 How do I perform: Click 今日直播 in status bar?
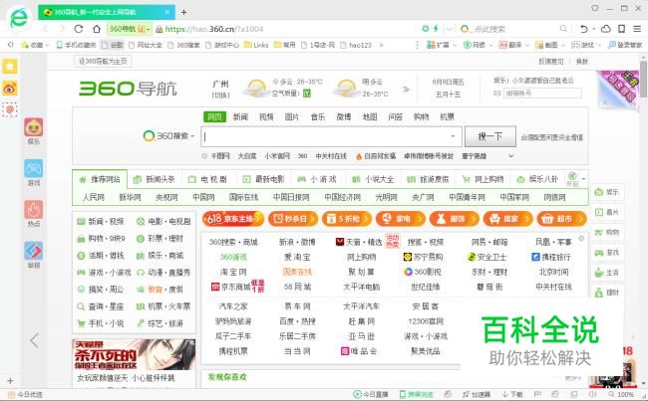pos(371,394)
